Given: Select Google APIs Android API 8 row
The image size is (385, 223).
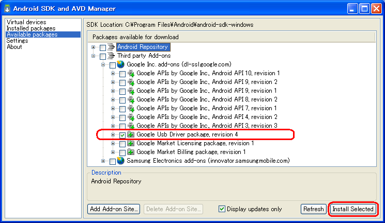Looking at the screenshot, I should point(207,99).
